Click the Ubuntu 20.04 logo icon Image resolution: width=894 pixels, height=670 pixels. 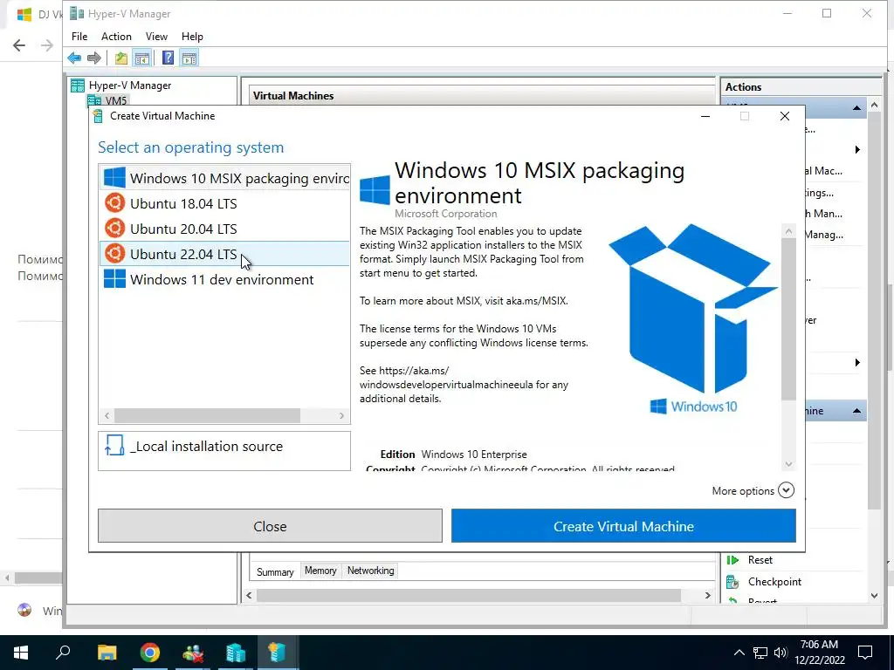tap(114, 228)
